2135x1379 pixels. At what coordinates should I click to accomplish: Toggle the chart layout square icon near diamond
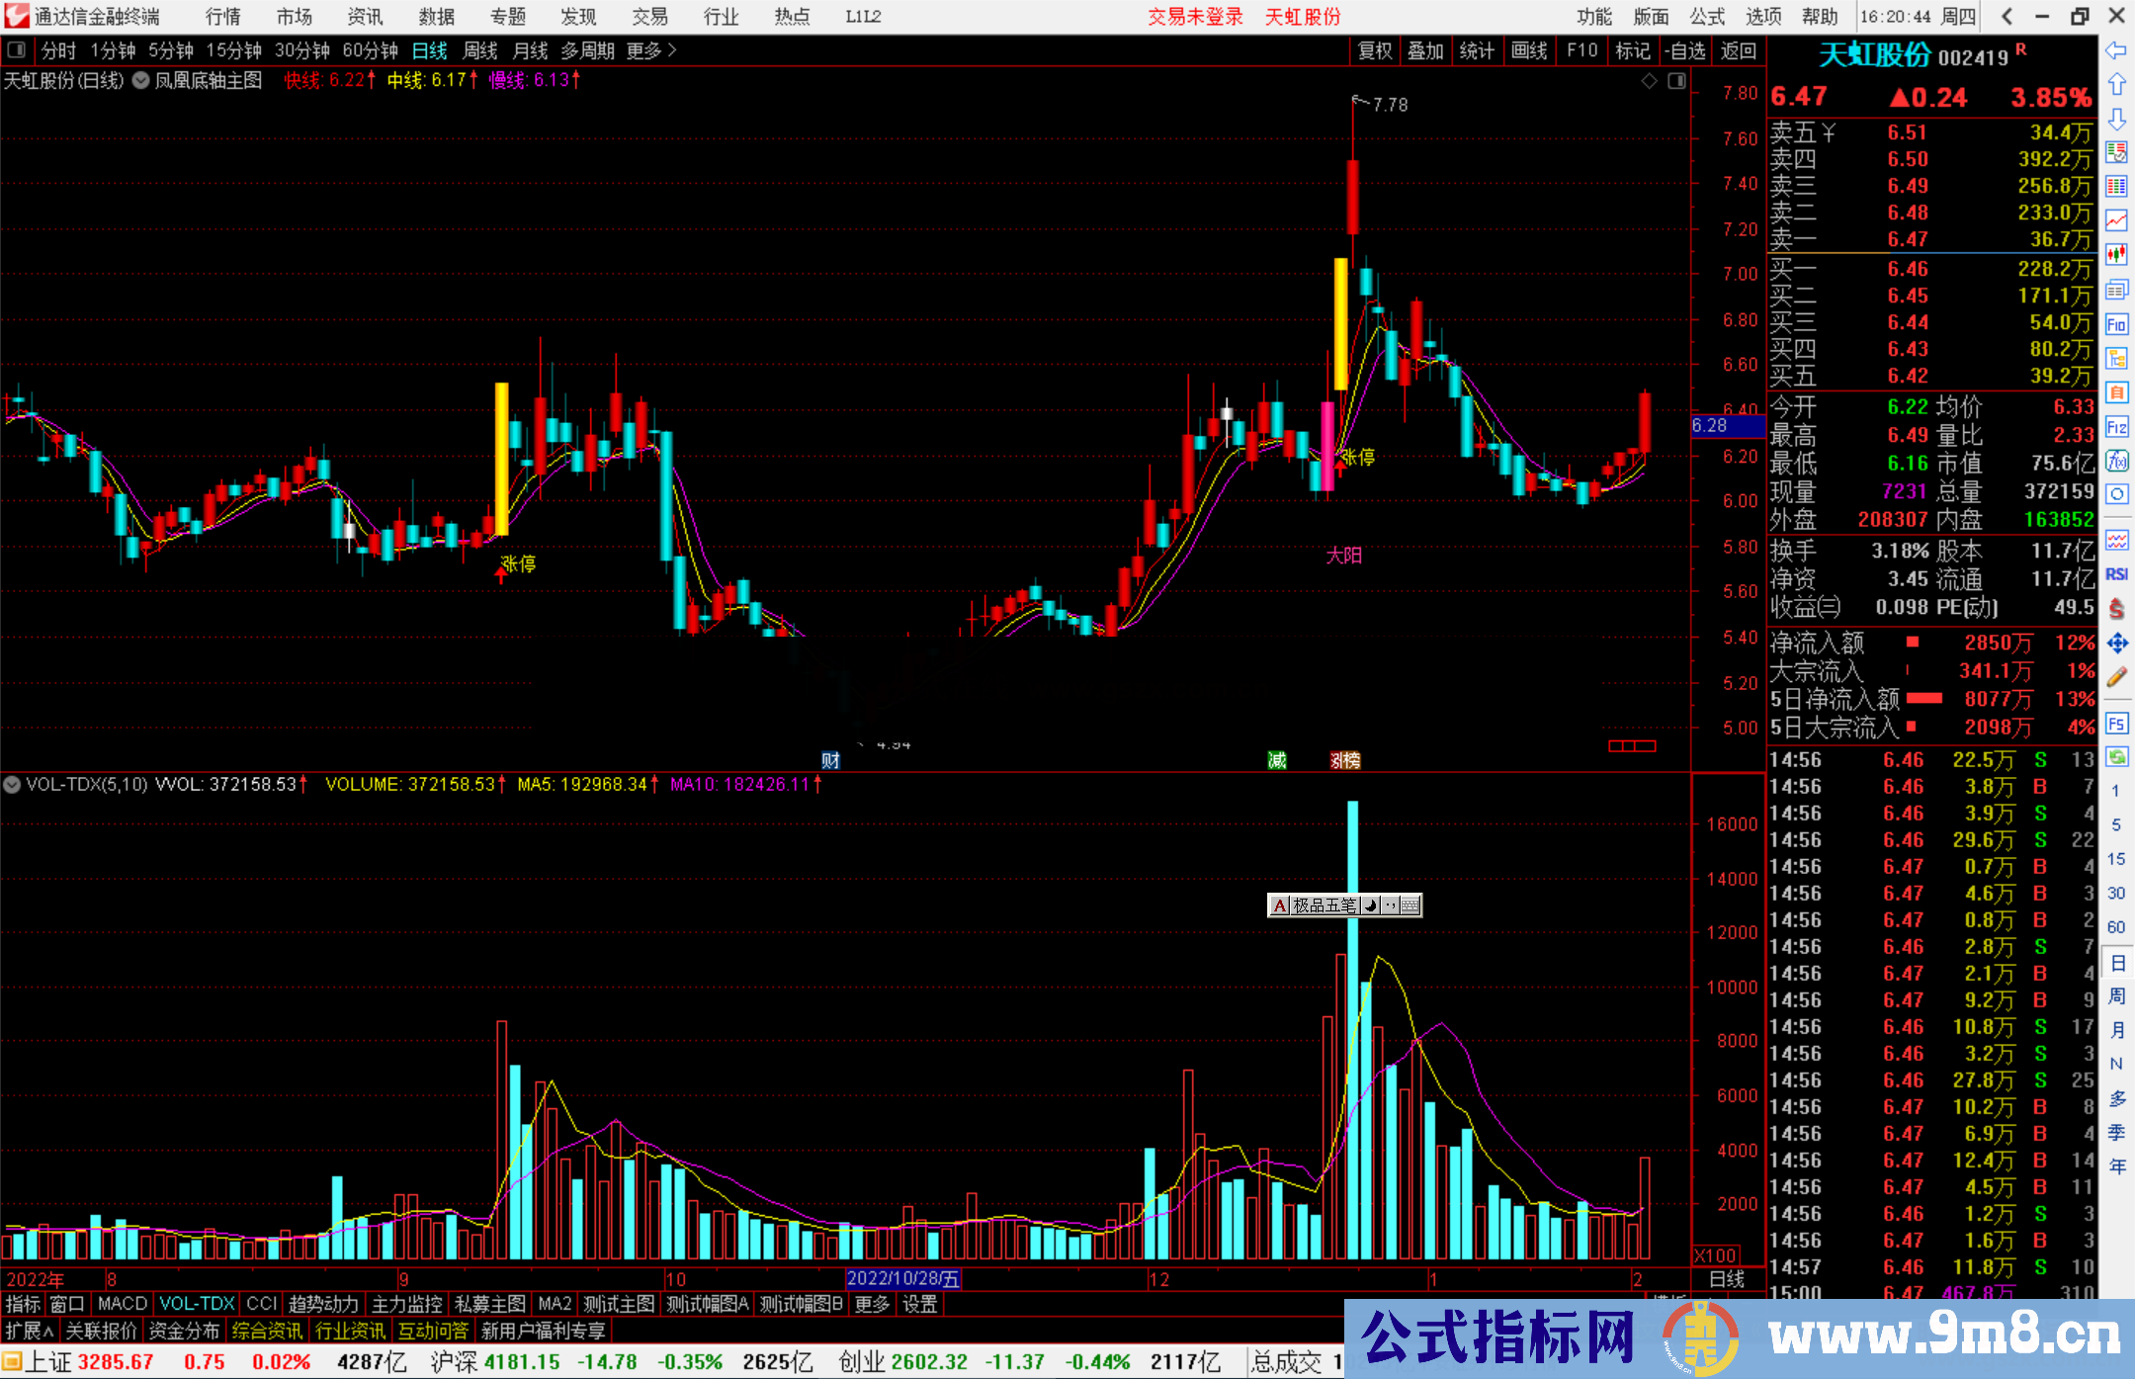point(1676,81)
